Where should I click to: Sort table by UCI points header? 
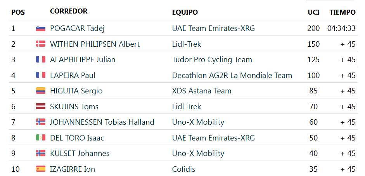pos(313,12)
